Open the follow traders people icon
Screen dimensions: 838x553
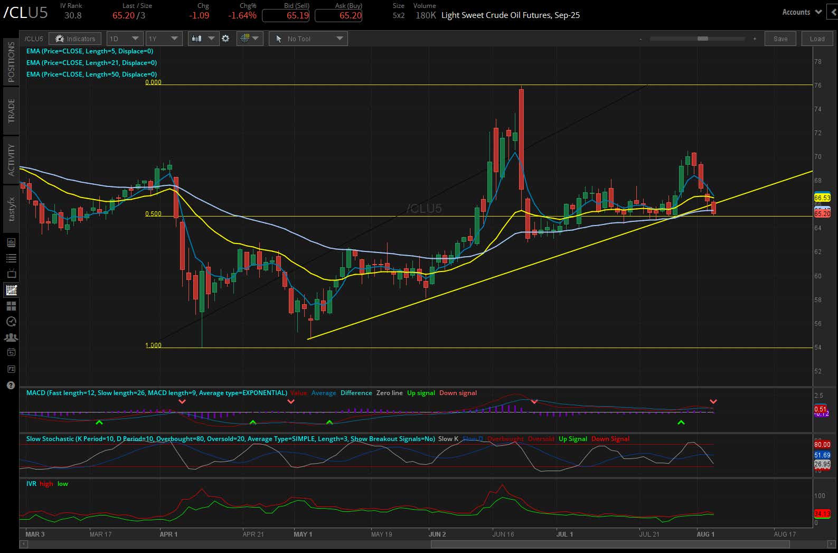(x=11, y=337)
